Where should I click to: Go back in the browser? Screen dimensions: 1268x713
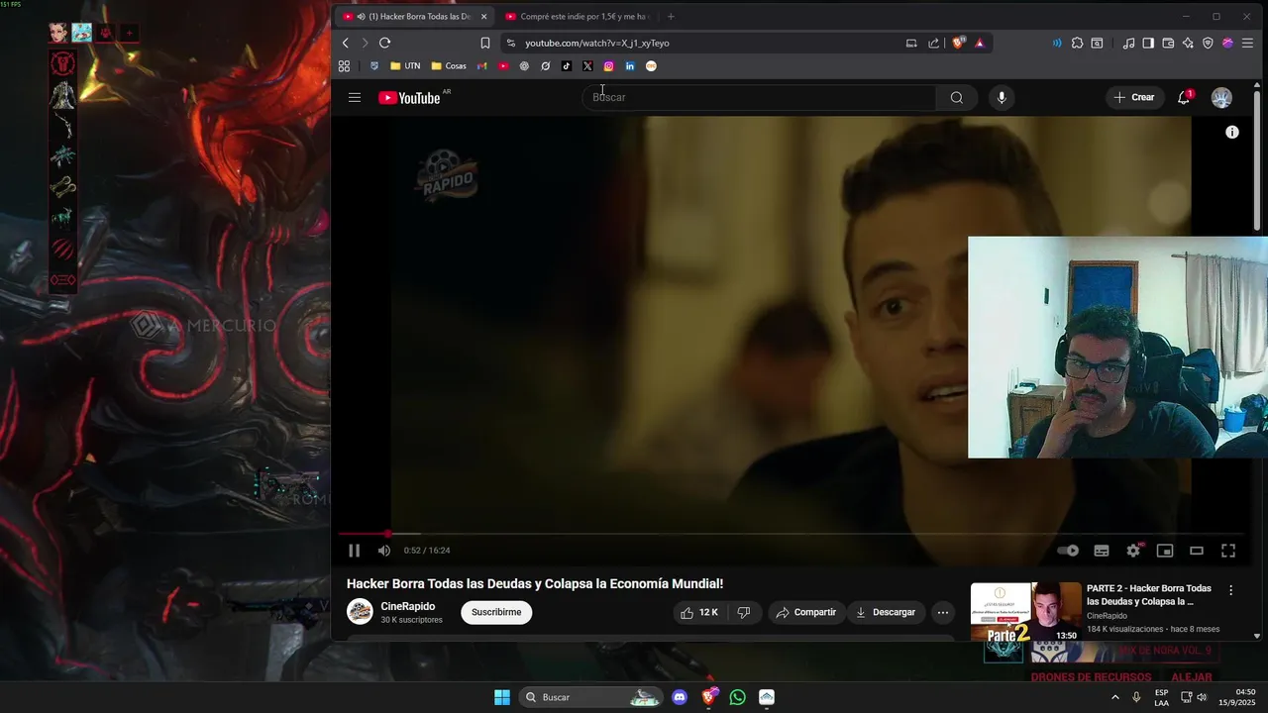[x=345, y=43]
